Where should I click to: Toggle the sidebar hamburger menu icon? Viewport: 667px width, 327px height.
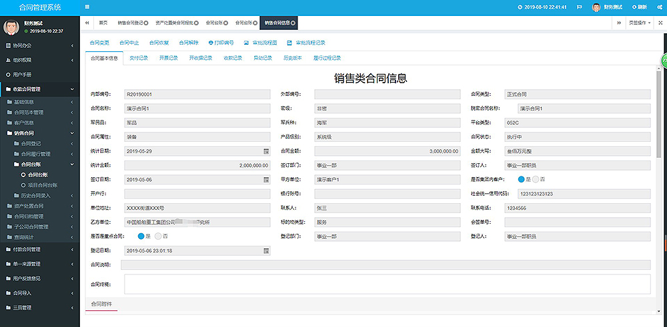point(87,7)
